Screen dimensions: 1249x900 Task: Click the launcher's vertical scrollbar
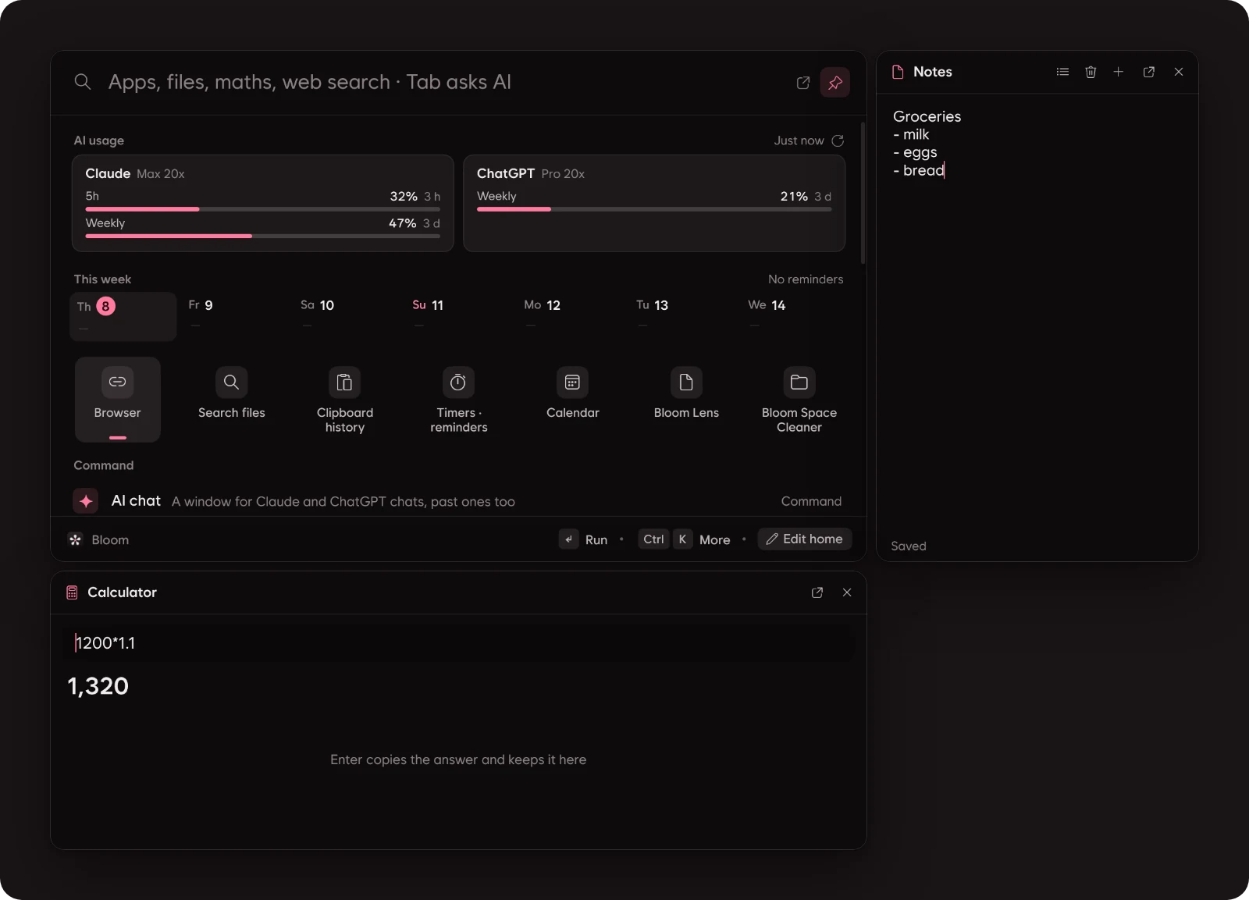(x=863, y=193)
